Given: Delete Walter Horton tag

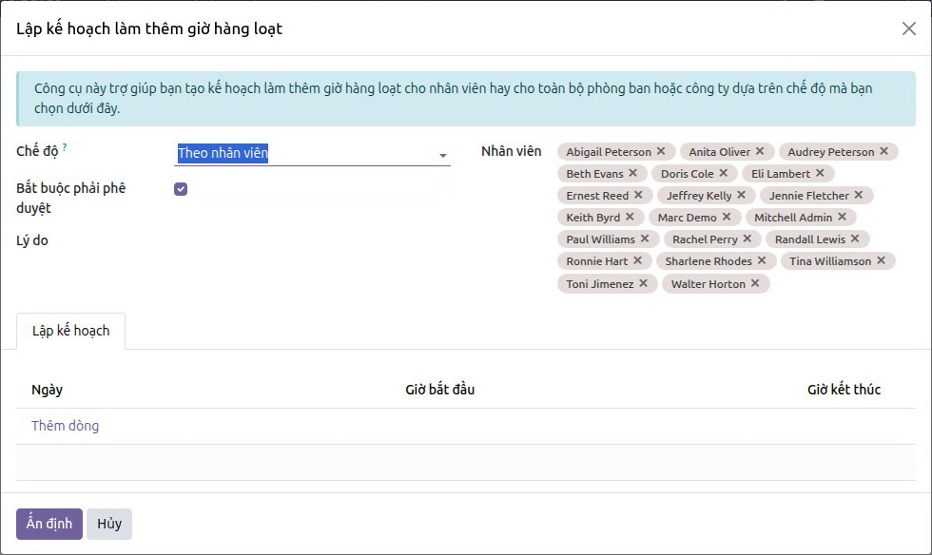Looking at the screenshot, I should coord(755,283).
